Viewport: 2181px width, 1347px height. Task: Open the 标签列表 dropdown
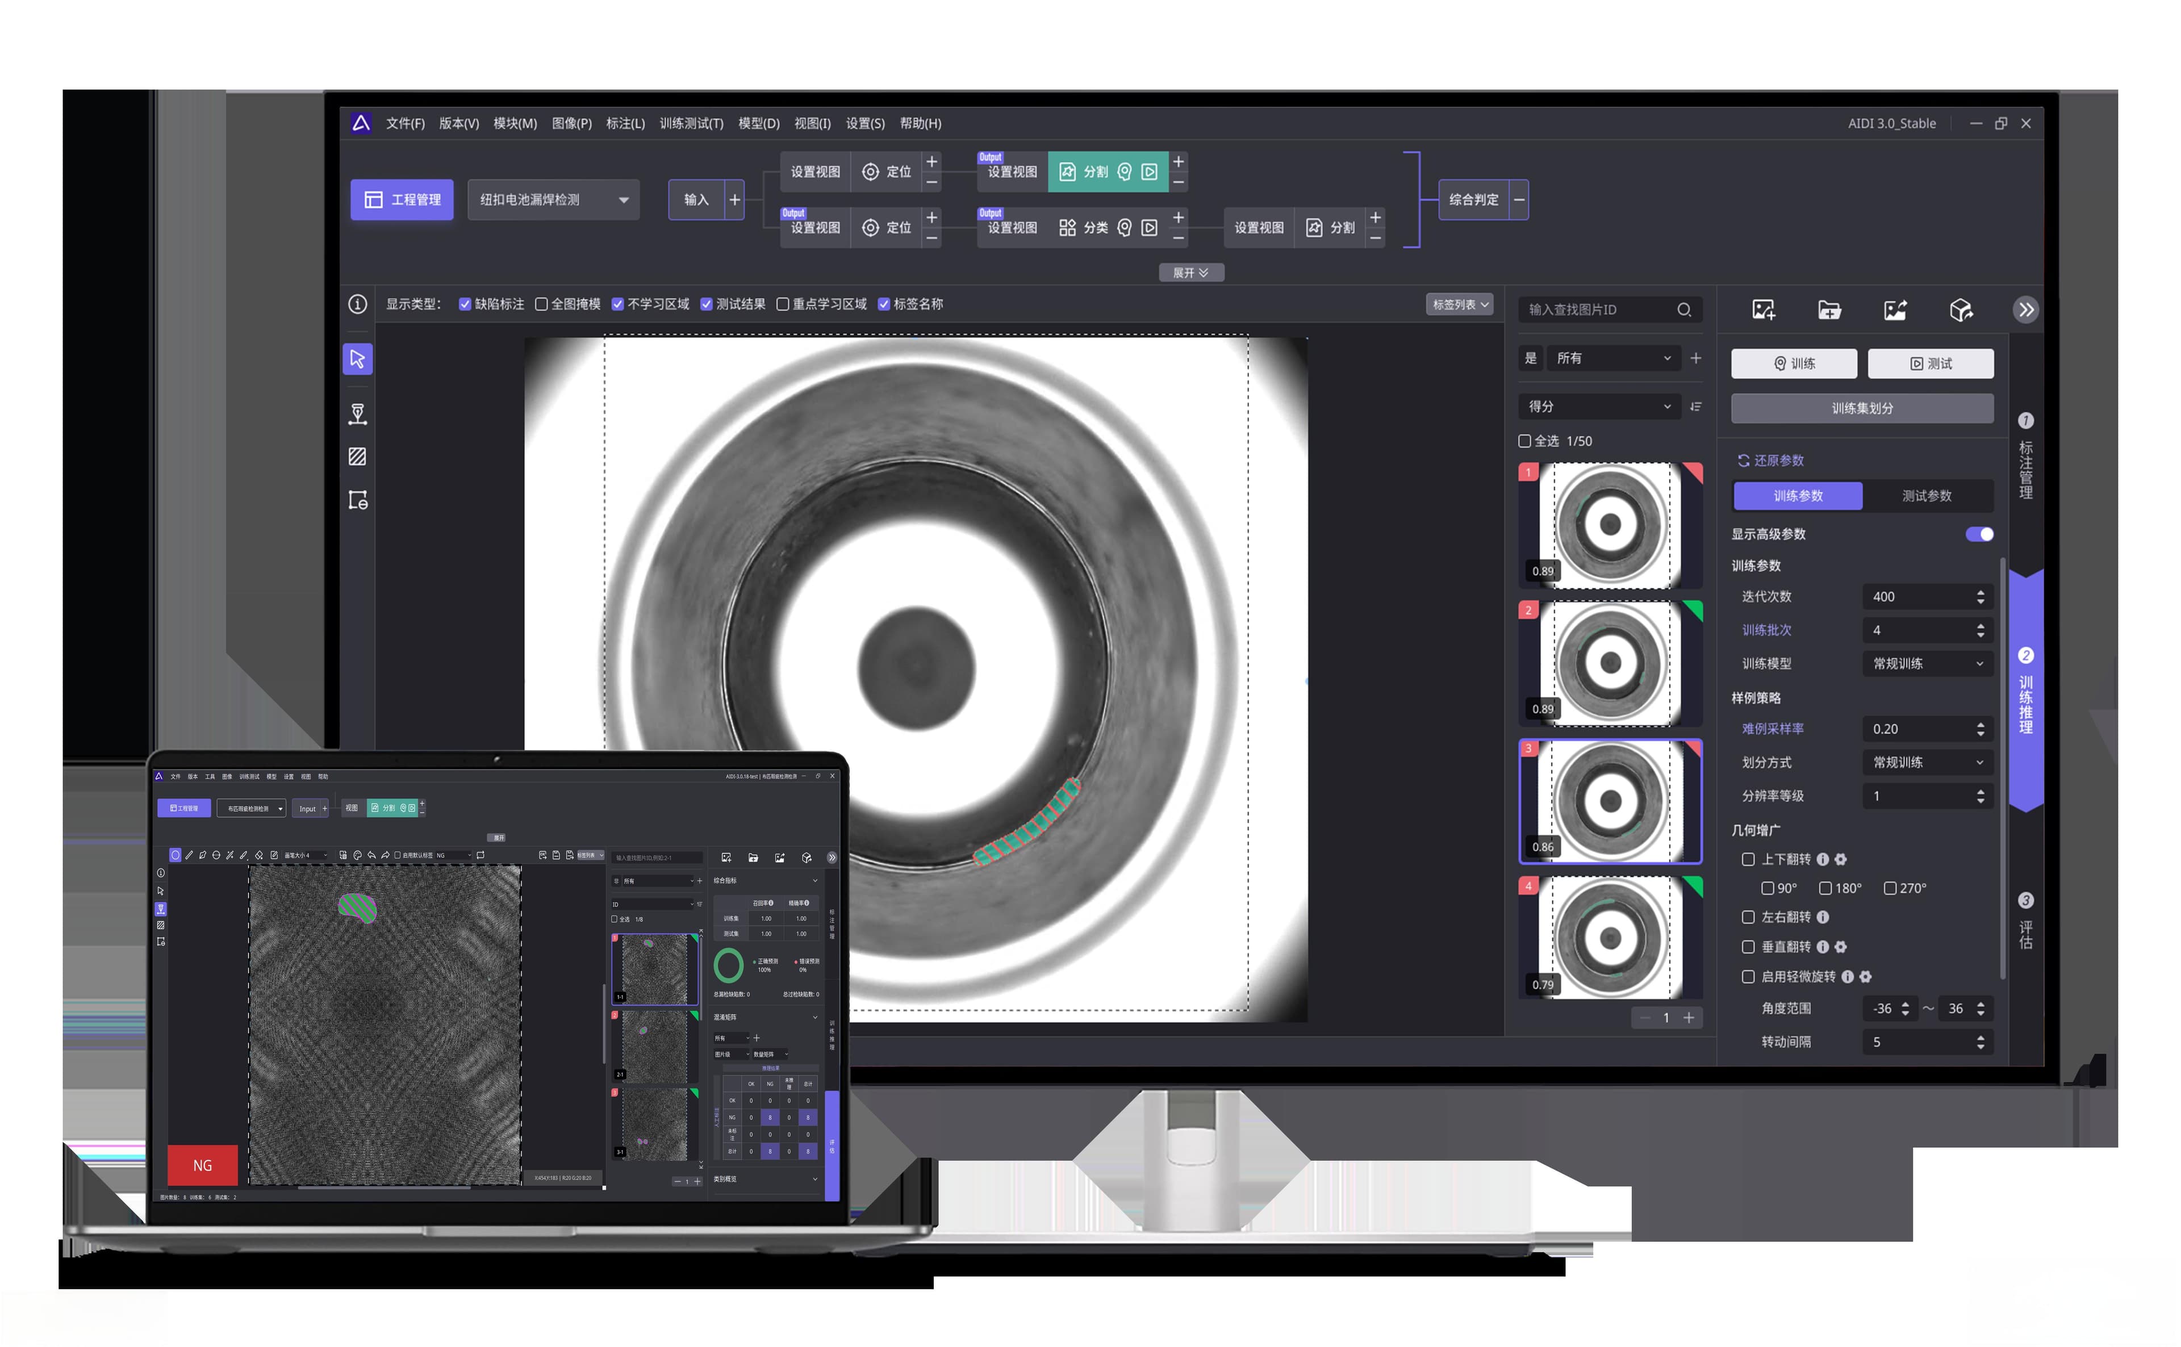(x=1459, y=305)
